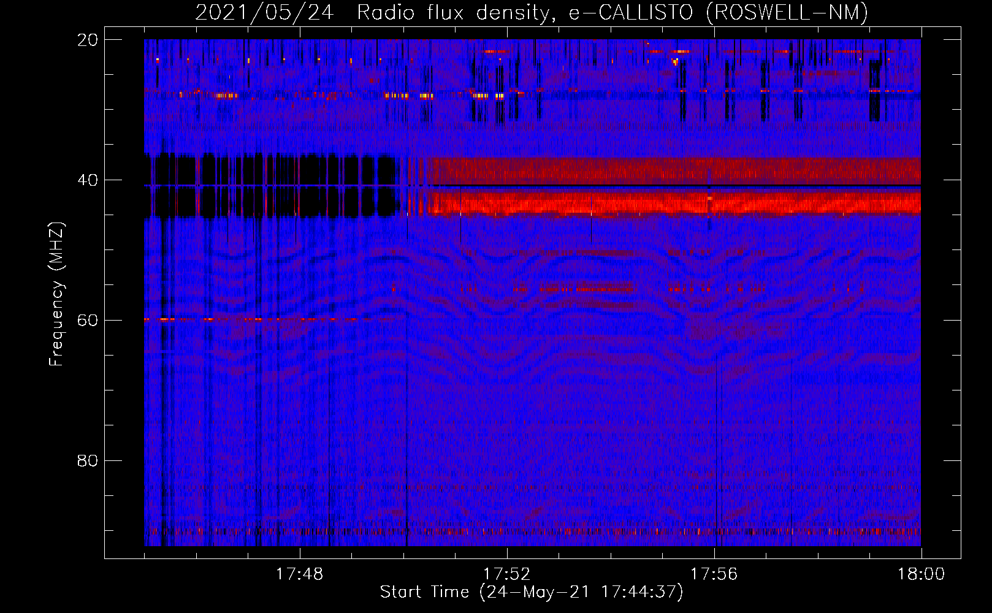The width and height of the screenshot is (992, 613).
Task: Select the '17:52' time tick label
Action: [x=507, y=574]
